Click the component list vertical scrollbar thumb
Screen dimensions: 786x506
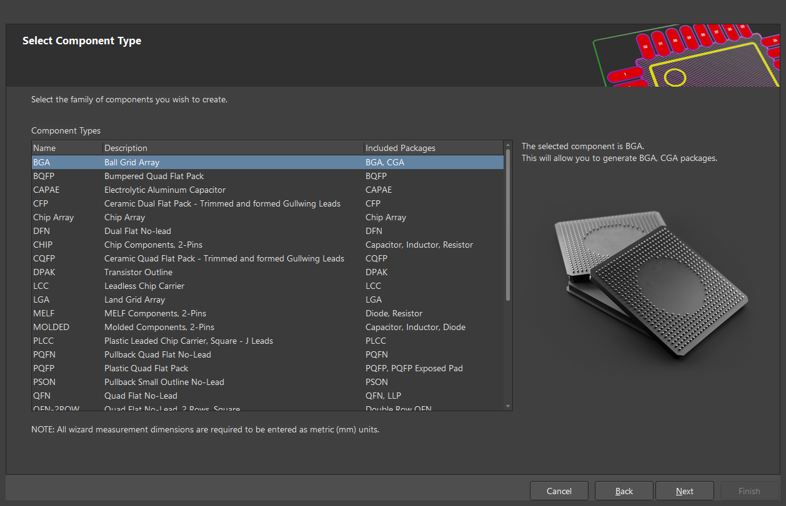point(508,225)
